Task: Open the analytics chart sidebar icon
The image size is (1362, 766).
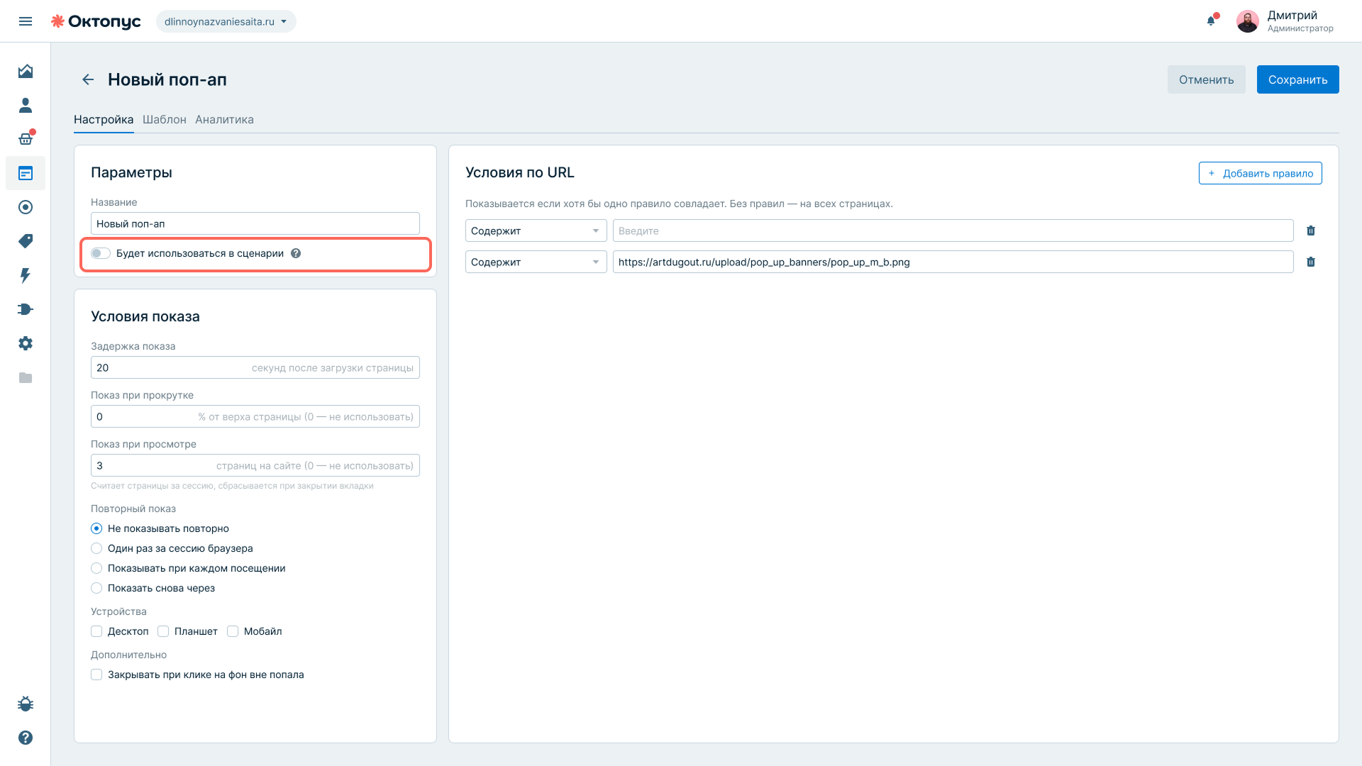Action: (x=26, y=71)
